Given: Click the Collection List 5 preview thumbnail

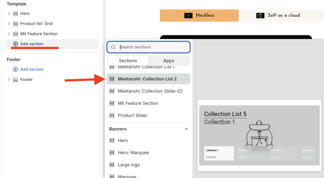Looking at the screenshot, I should 259,135.
